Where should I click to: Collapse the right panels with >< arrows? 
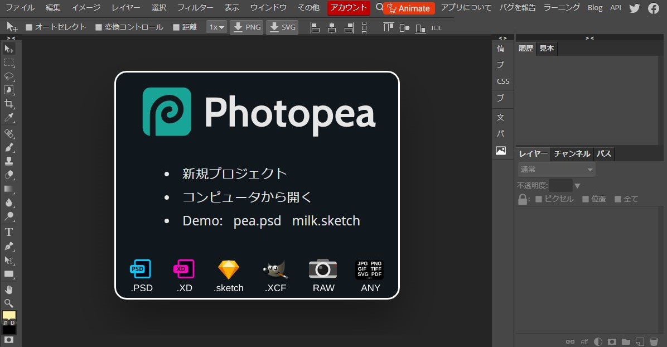pyautogui.click(x=589, y=38)
